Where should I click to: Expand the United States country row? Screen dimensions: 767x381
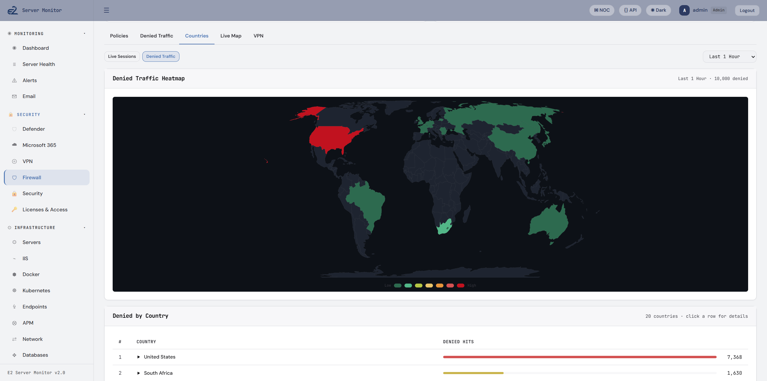click(139, 357)
